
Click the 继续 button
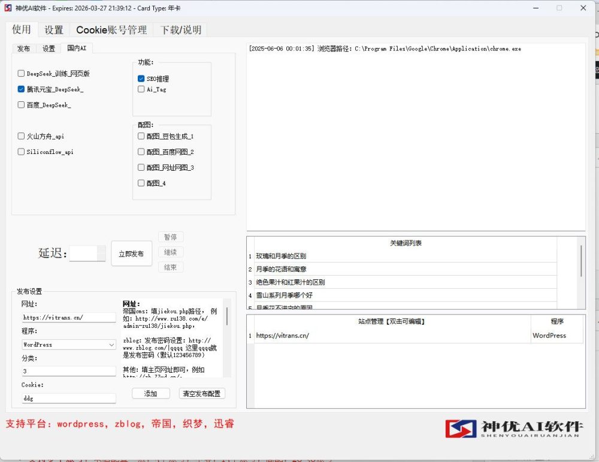pyautogui.click(x=171, y=252)
